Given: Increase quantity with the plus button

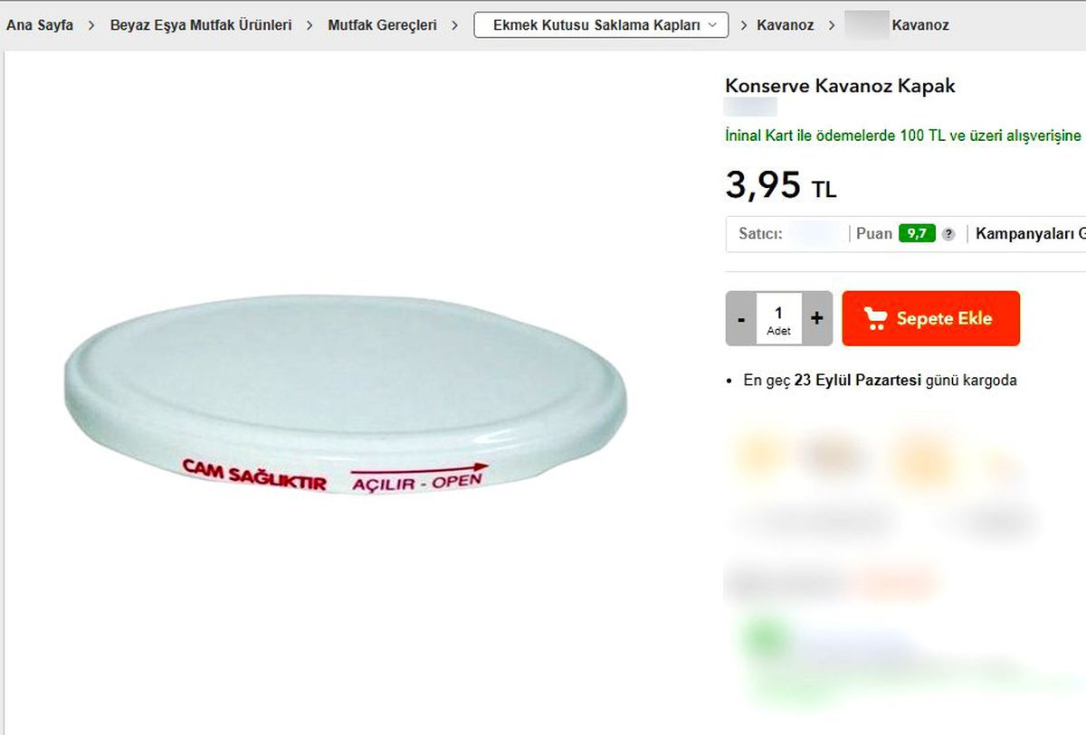Looking at the screenshot, I should (x=817, y=318).
